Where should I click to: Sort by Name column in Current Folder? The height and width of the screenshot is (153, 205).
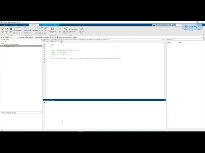point(7,42)
